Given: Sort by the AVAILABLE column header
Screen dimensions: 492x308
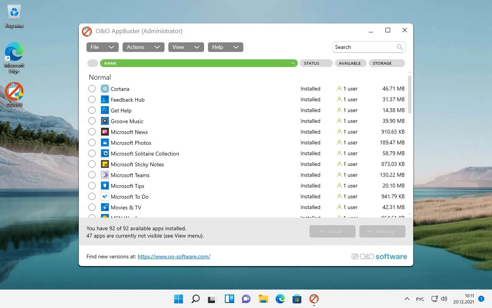Looking at the screenshot, I should (351, 63).
